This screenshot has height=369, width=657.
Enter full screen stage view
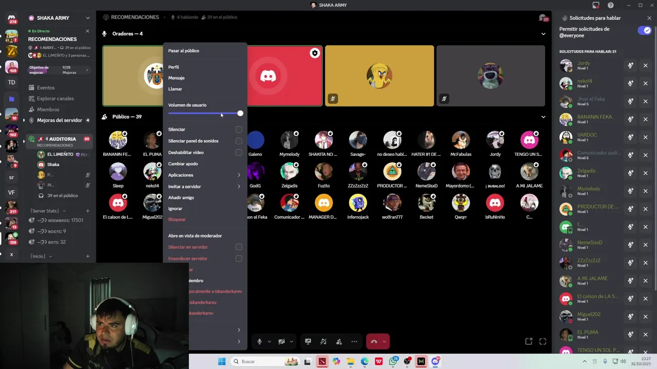click(543, 341)
